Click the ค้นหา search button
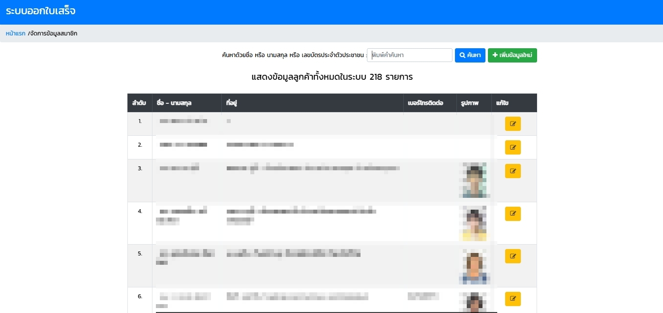The image size is (663, 313). 470,55
